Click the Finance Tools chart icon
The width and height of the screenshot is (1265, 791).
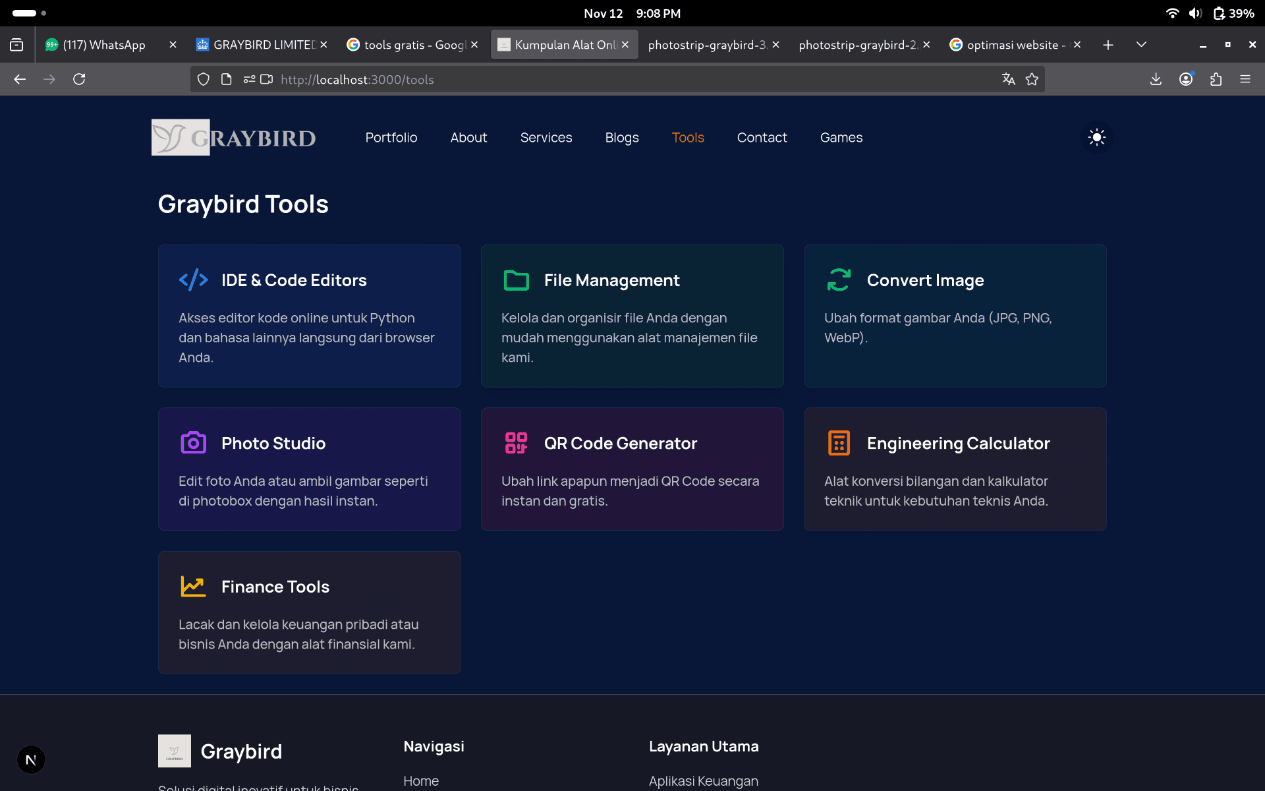coord(193,586)
